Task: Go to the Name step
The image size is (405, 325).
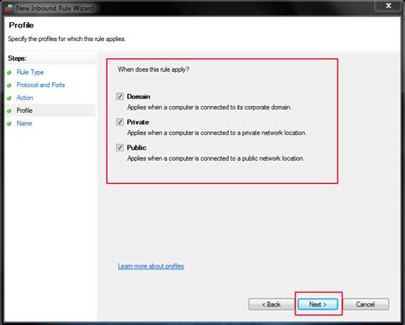Action: (x=24, y=123)
